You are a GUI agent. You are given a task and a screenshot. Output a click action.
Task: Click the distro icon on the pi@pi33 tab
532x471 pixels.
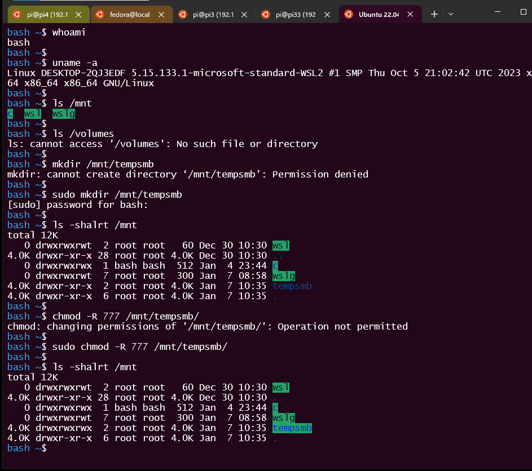point(266,15)
